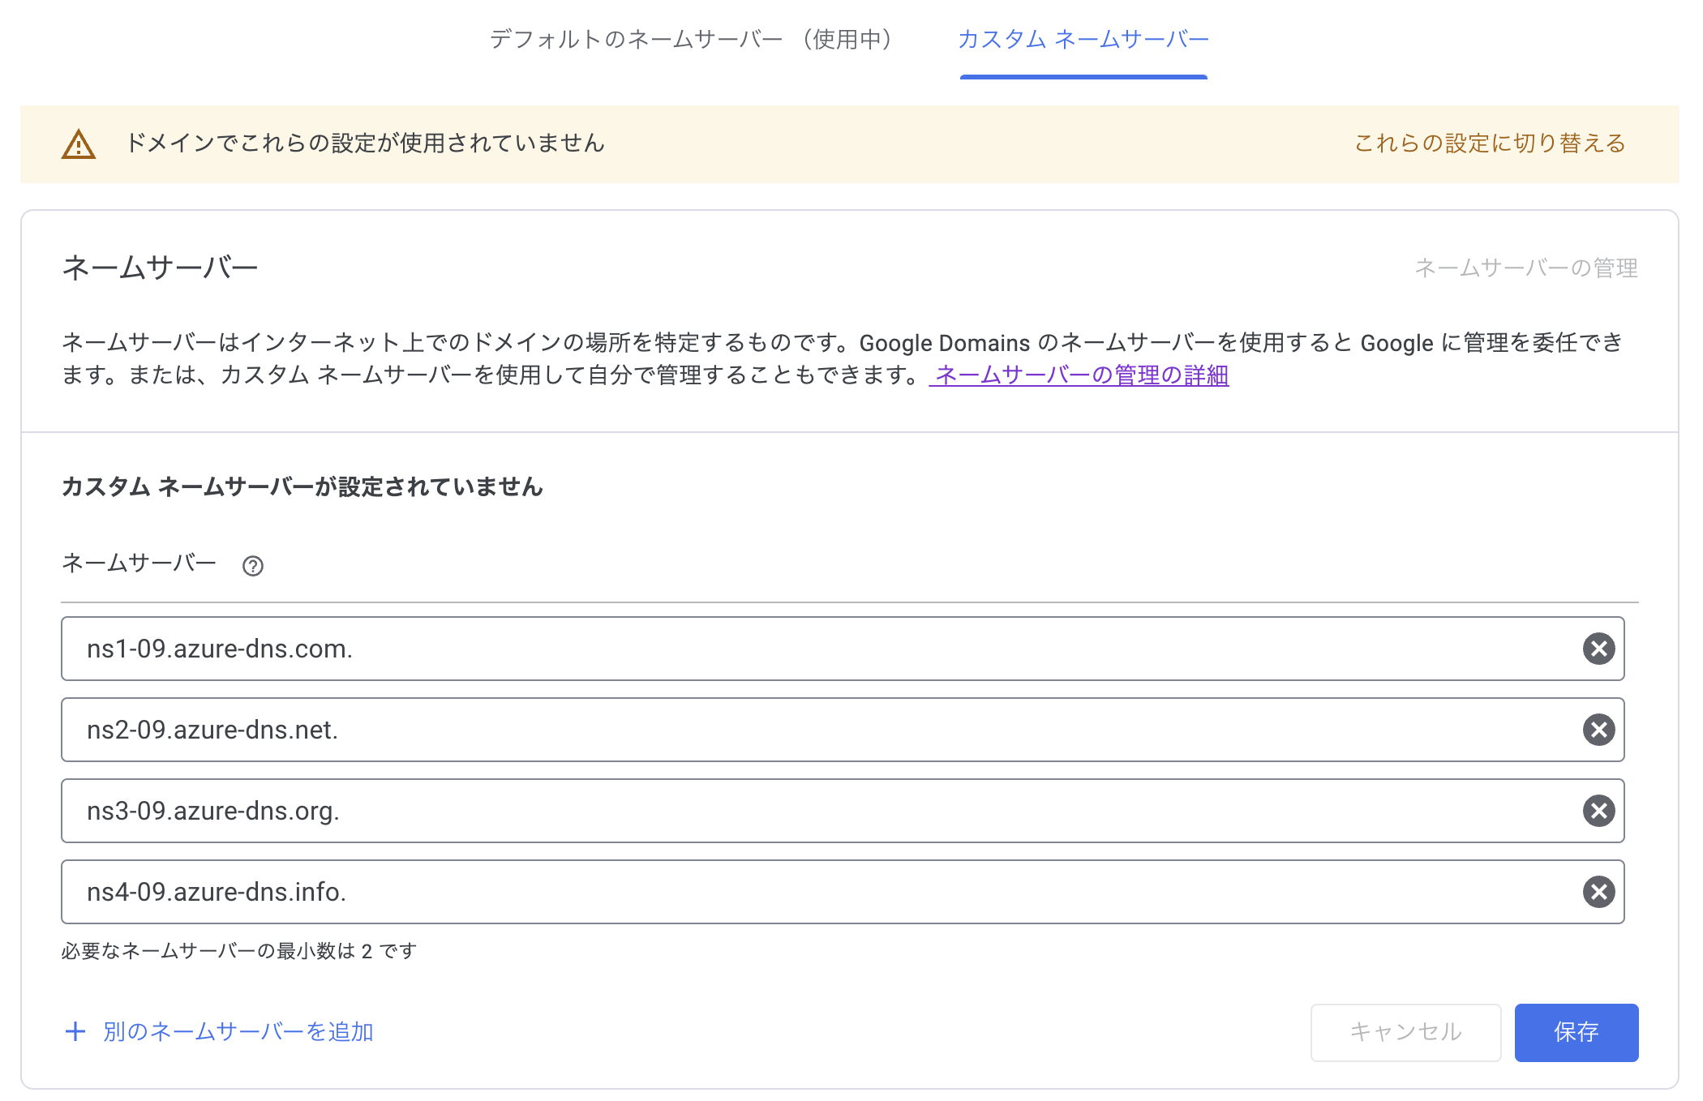
Task: Focus the ns1-09.azure-dns.com. input field
Action: (811, 649)
